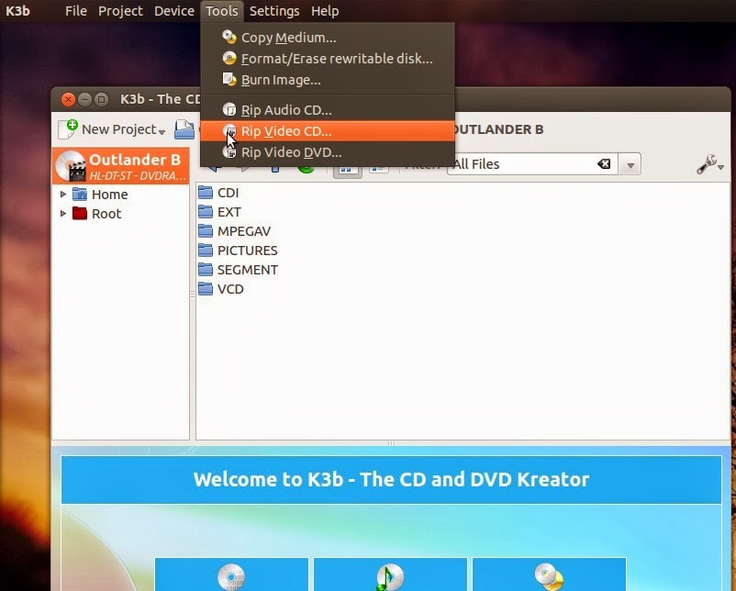Clear the filter with the erase icon
The image size is (736, 591).
pyautogui.click(x=604, y=164)
